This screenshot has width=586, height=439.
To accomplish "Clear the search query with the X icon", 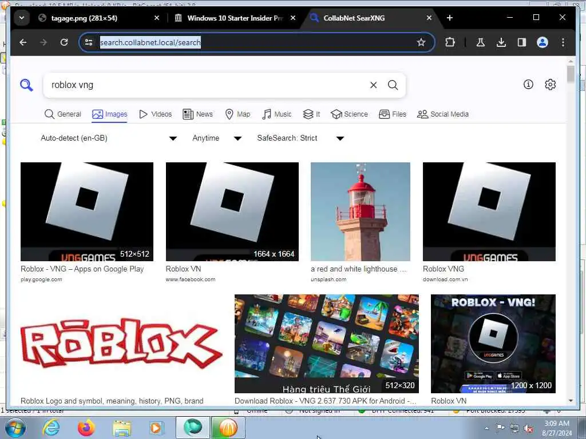I will [x=373, y=85].
